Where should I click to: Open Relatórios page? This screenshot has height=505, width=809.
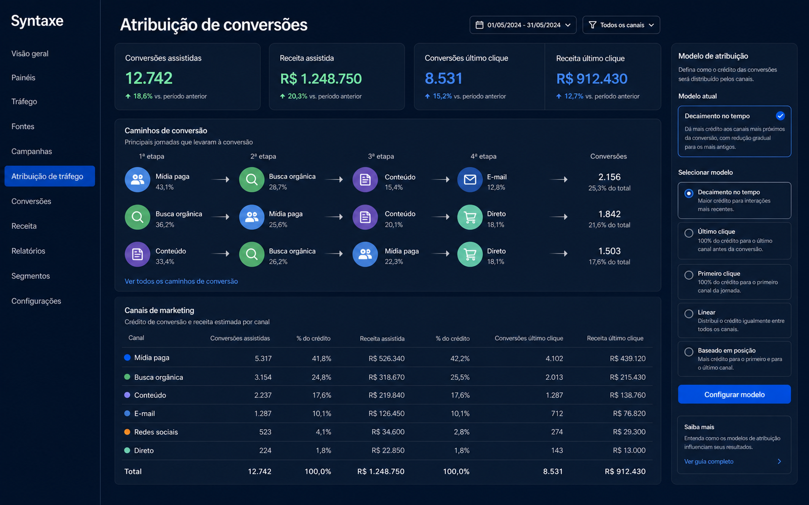coord(28,251)
